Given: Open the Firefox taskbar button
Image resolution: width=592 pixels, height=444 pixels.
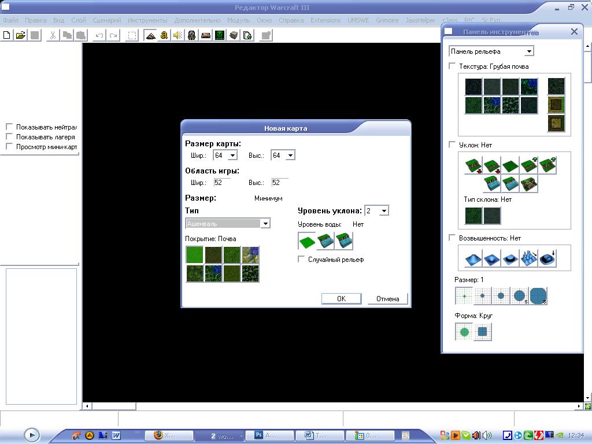Looking at the screenshot, I should coord(169,436).
